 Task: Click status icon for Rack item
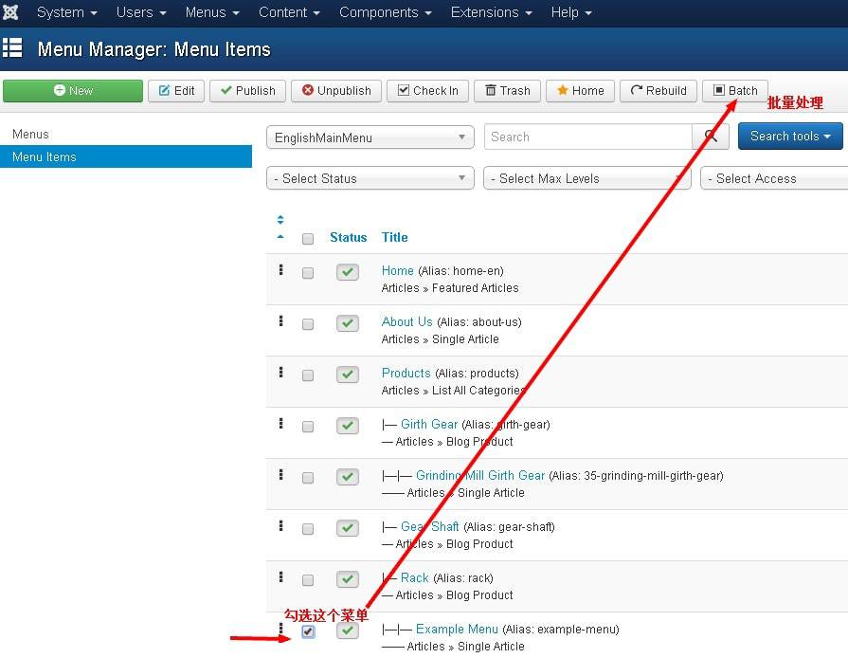click(348, 579)
